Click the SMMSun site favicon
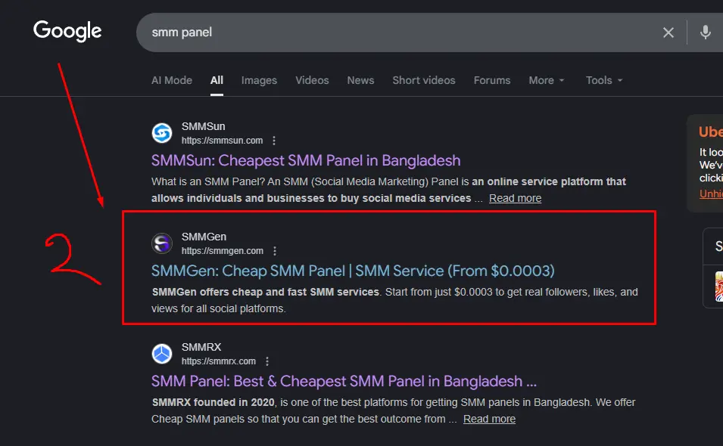The height and width of the screenshot is (446, 723). point(162,133)
